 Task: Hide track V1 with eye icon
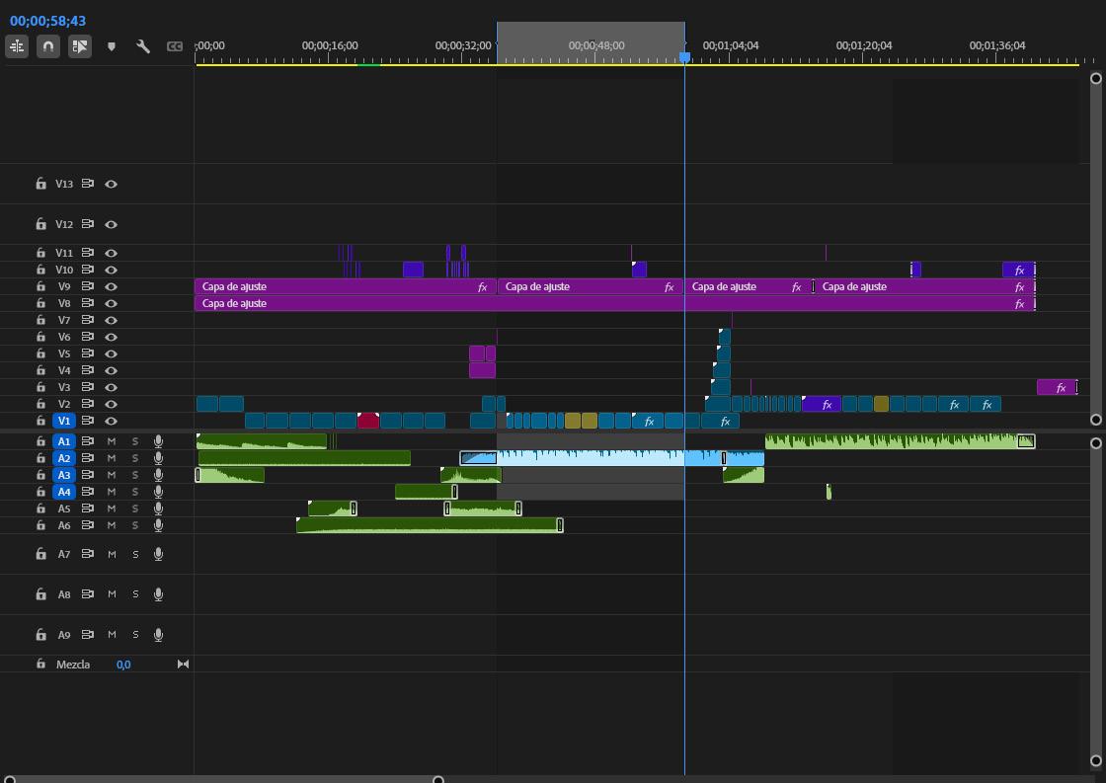pyautogui.click(x=112, y=421)
